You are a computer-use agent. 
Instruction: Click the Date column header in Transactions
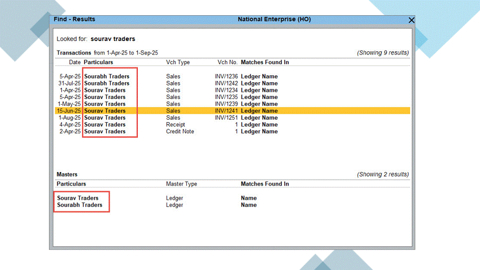(75, 62)
